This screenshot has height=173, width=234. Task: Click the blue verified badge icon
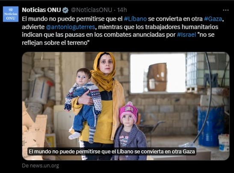[x=65, y=10]
